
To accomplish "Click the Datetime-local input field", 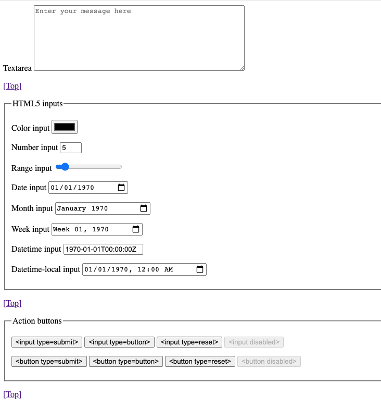I will point(144,269).
